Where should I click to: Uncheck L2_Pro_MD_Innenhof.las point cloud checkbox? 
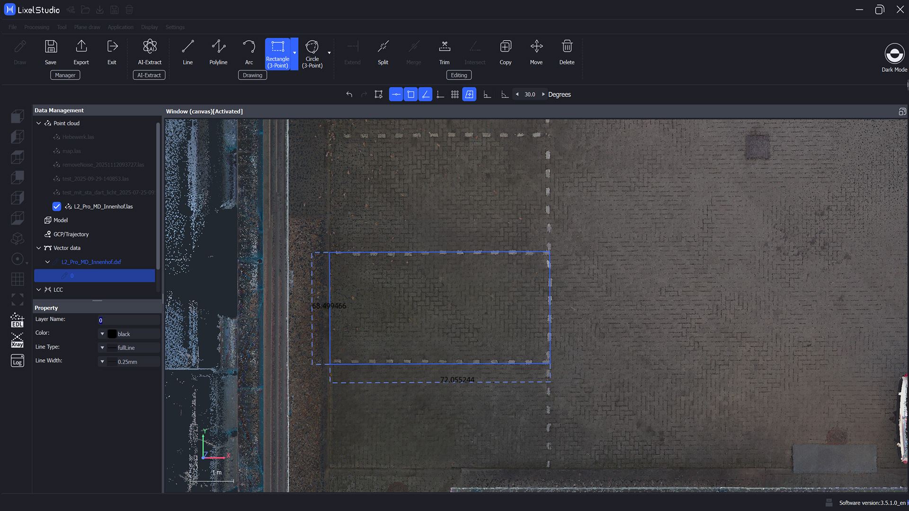(57, 206)
